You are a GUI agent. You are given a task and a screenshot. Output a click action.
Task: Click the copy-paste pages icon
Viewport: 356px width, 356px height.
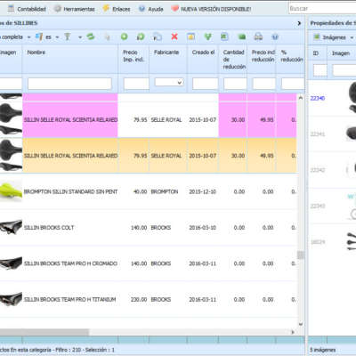[158, 37]
